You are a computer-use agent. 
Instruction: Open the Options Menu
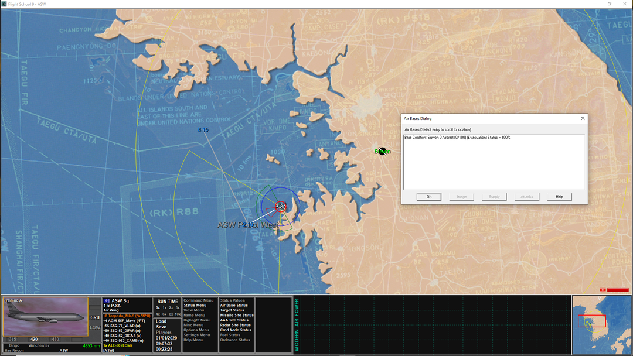click(198, 330)
